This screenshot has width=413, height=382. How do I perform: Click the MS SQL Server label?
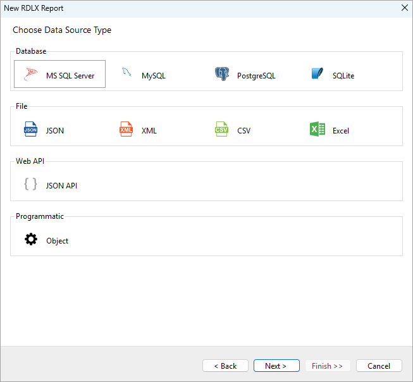point(70,76)
